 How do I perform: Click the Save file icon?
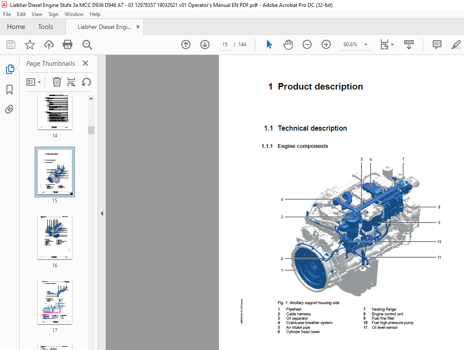11,45
